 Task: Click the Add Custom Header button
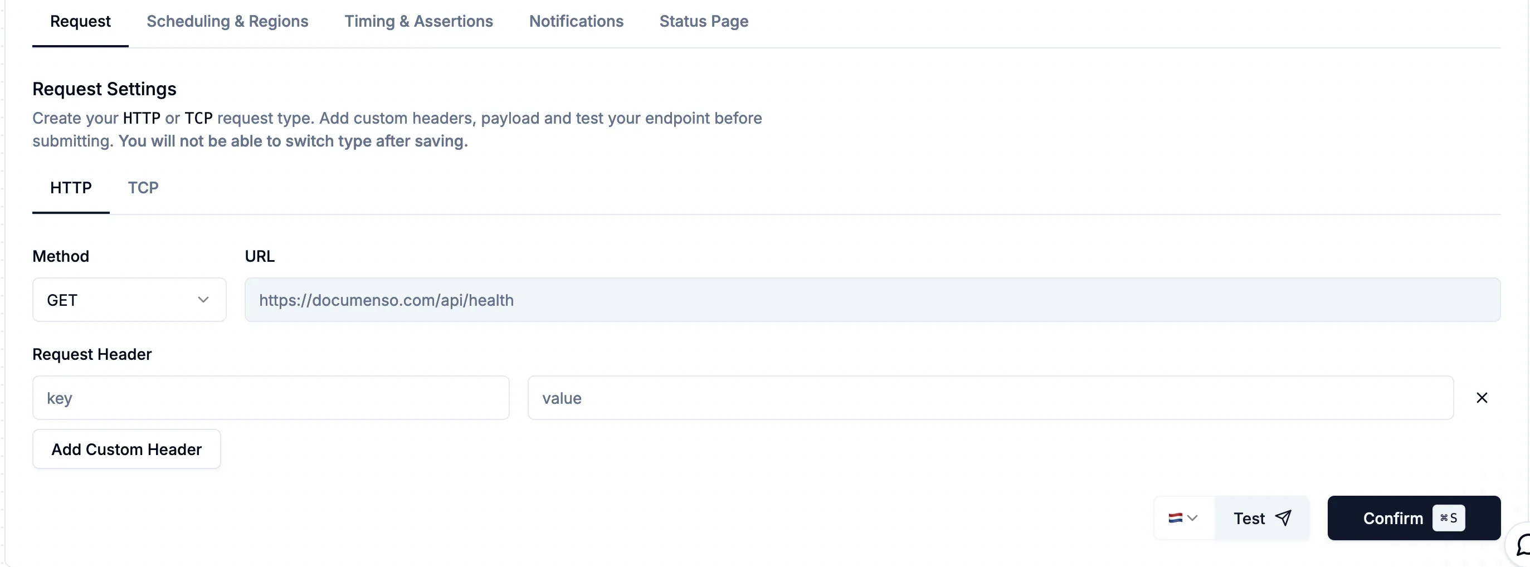[x=126, y=449]
